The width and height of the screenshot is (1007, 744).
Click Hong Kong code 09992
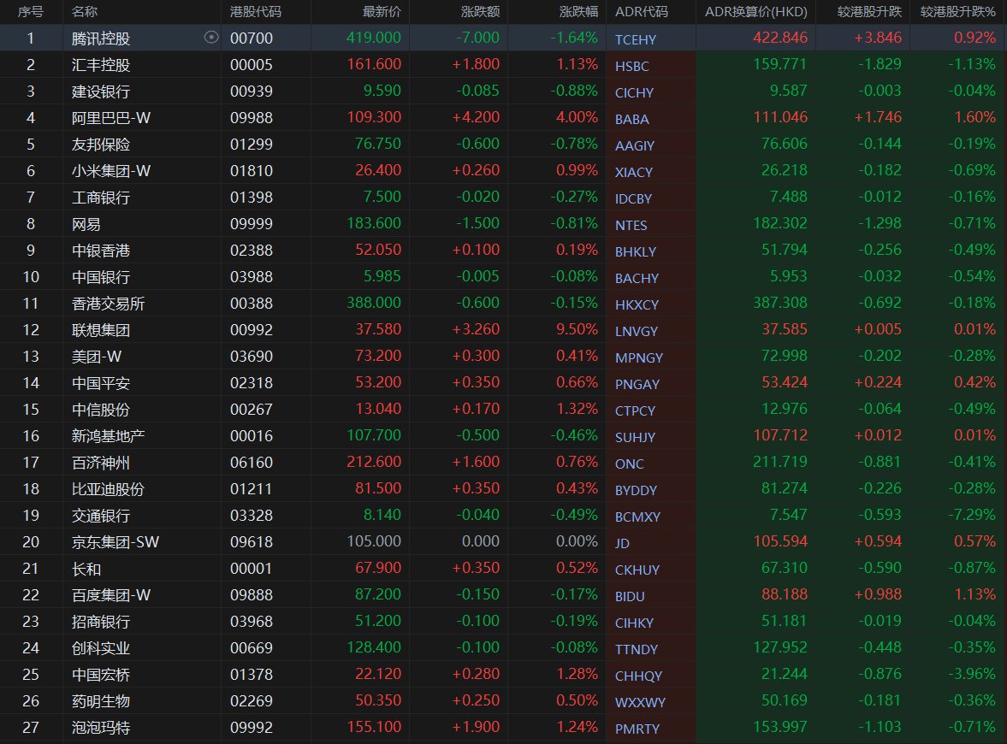[x=251, y=728]
